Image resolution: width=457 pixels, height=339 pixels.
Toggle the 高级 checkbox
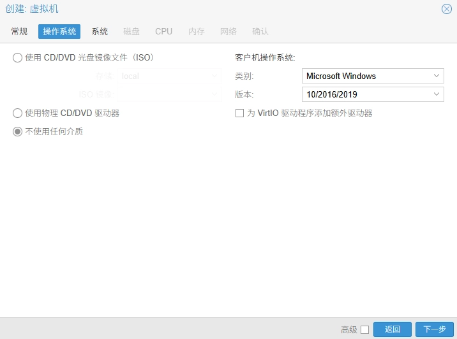point(365,329)
